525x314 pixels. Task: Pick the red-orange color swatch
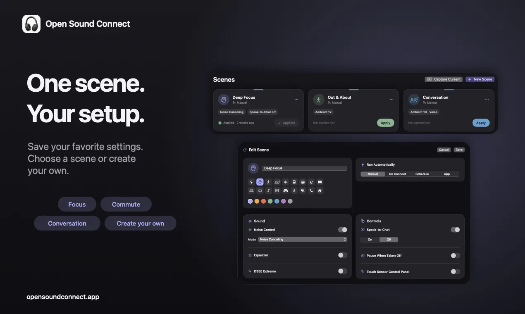pos(263,201)
